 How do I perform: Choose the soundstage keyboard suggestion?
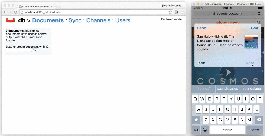252,89
